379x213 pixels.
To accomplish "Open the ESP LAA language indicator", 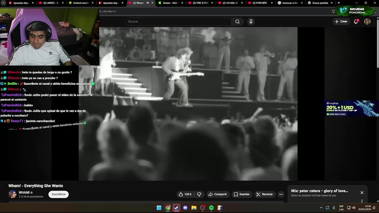I will 341,208.
